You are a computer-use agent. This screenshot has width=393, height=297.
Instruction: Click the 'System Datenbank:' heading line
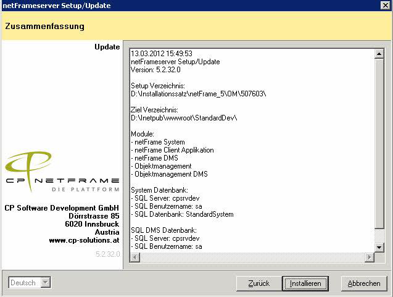click(159, 190)
